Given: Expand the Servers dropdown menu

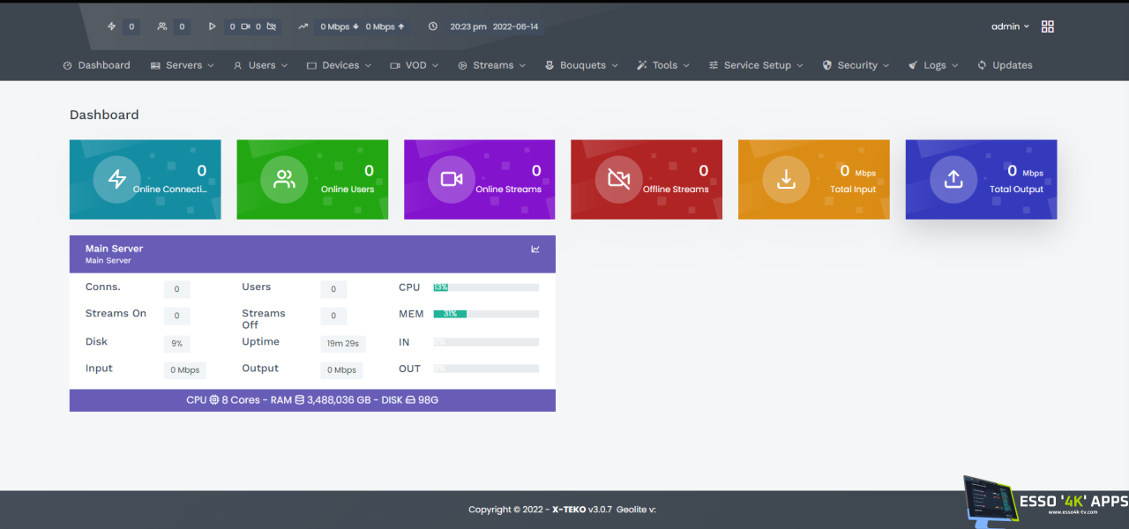Looking at the screenshot, I should tap(183, 65).
